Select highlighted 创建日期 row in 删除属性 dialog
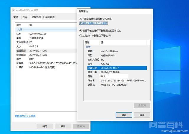The width and height of the screenshot is (189, 134). (117, 68)
